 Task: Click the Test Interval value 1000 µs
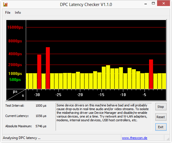point(41,106)
